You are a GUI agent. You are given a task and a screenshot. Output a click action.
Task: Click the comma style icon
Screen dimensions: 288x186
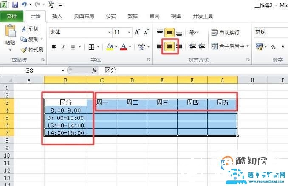(283, 47)
